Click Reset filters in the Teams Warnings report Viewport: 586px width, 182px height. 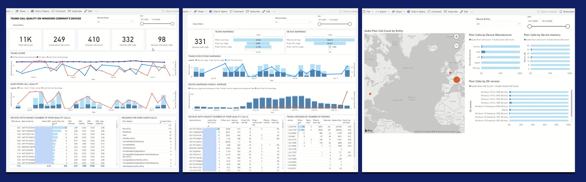point(198,24)
